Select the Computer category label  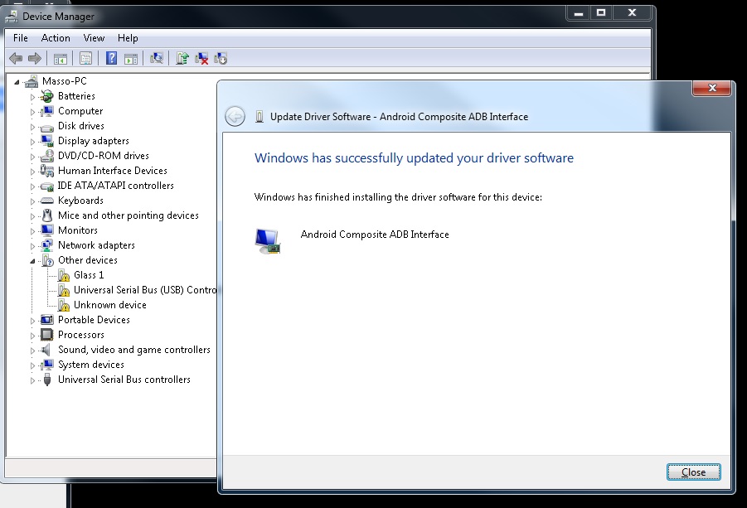pos(80,111)
